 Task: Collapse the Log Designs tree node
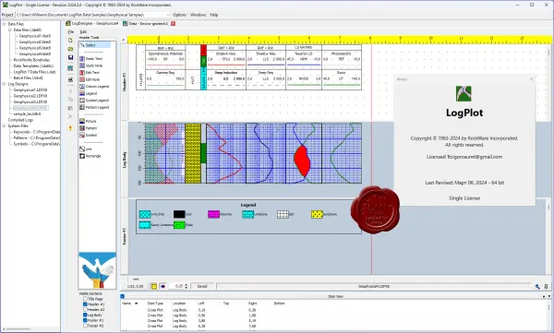[x=5, y=84]
